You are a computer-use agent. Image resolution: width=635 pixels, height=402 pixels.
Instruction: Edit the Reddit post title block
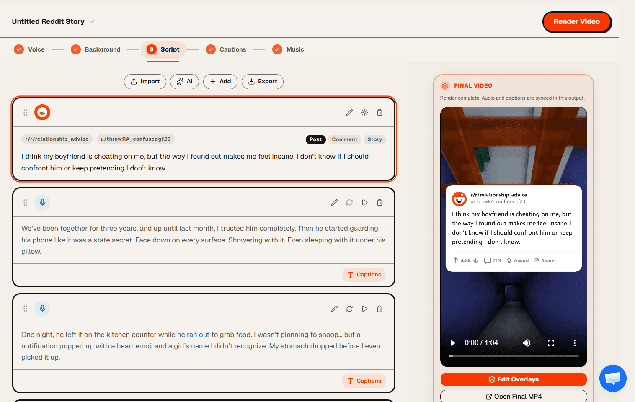349,112
